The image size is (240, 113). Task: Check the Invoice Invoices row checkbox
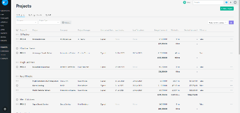coord(17,39)
